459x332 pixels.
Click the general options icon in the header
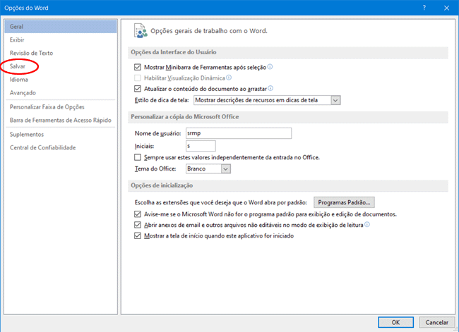pyautogui.click(x=141, y=30)
